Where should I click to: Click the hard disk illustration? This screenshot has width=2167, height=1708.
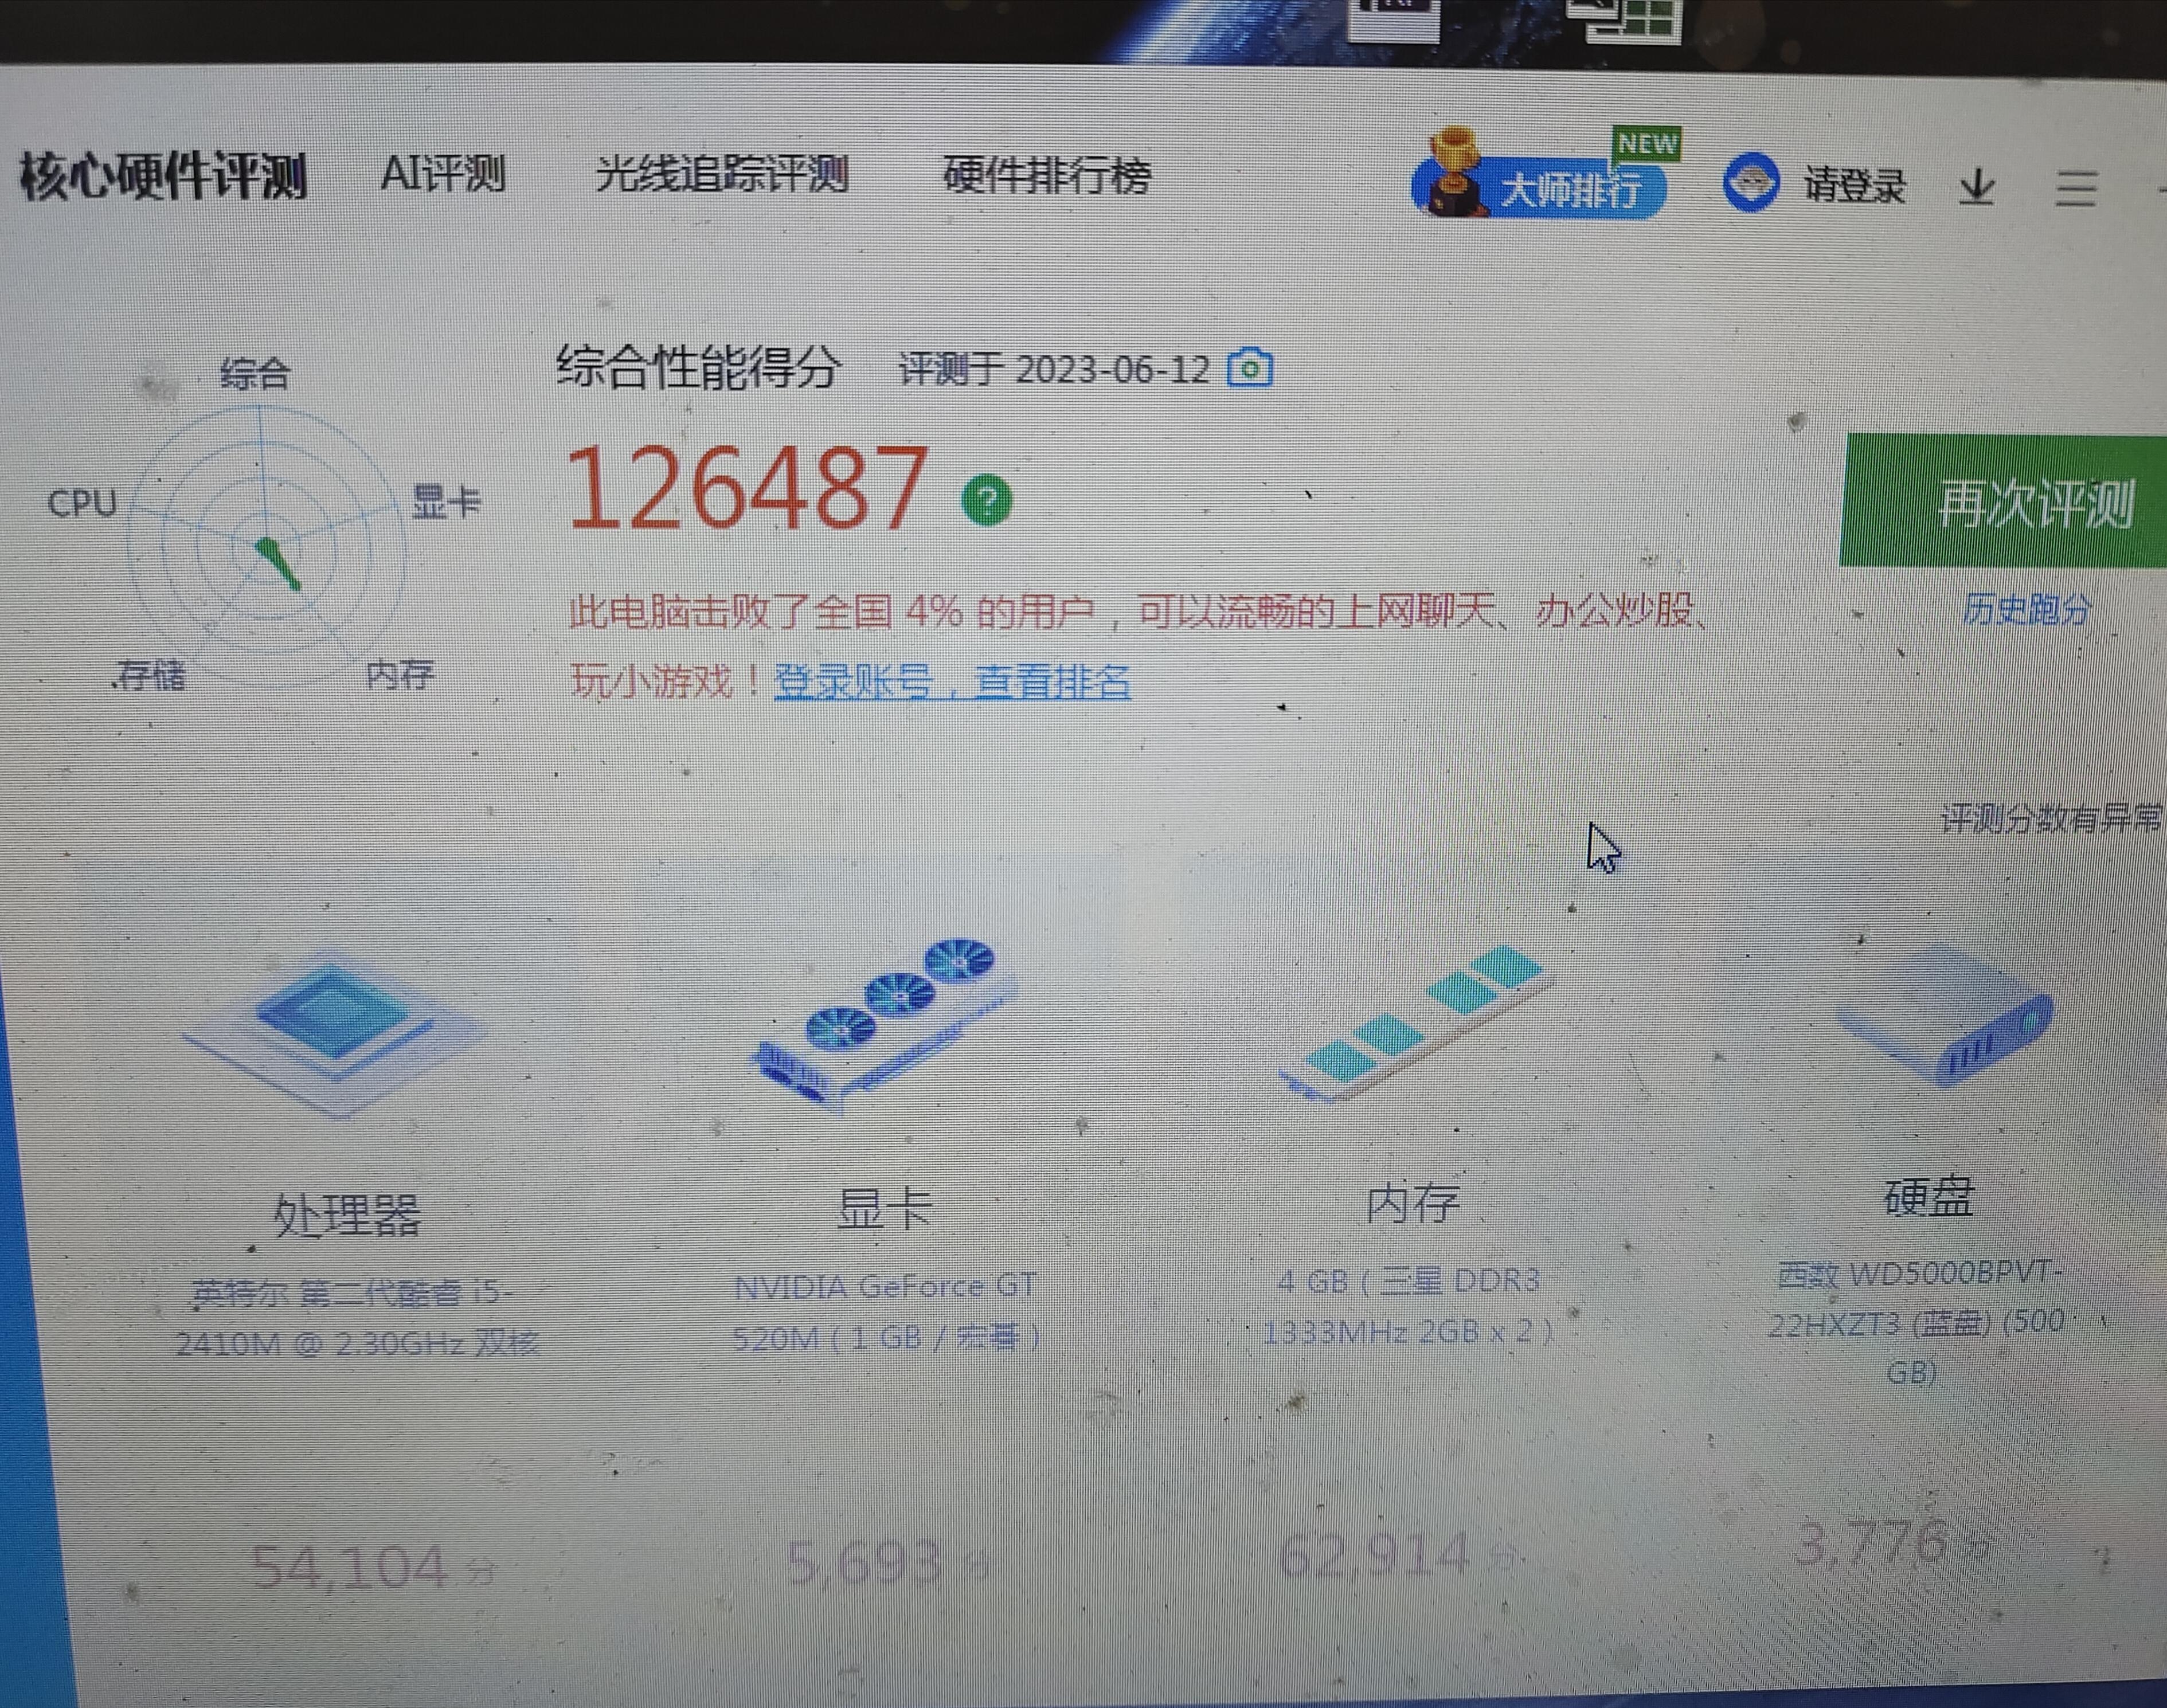tap(1945, 1015)
